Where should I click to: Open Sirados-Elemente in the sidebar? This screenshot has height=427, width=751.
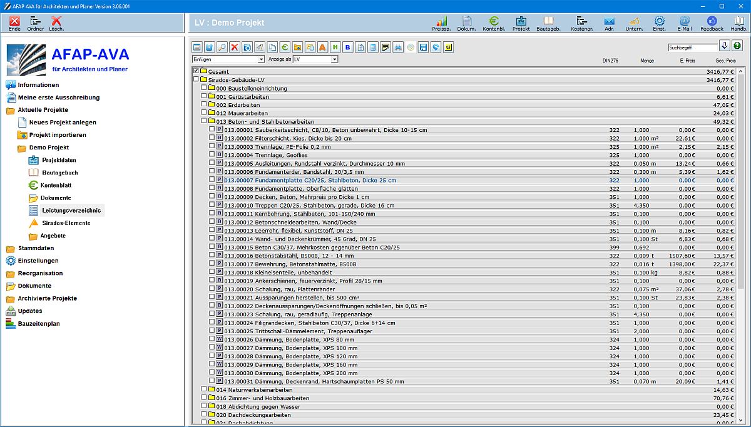point(59,223)
